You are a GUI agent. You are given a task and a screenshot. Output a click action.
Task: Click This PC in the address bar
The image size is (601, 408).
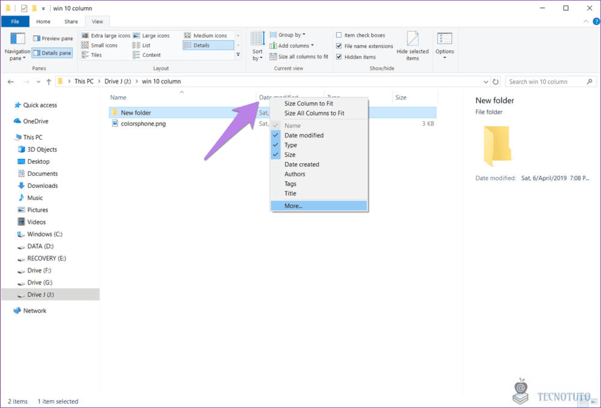84,82
